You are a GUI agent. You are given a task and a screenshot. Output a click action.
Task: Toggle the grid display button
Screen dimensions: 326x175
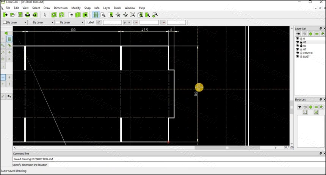[96, 15]
